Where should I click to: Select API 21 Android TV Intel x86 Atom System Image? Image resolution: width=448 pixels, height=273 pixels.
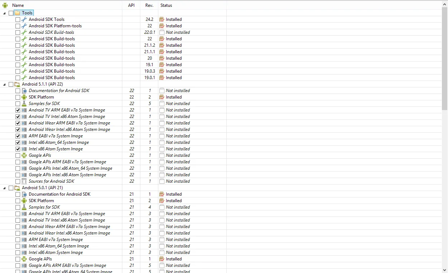67,220
